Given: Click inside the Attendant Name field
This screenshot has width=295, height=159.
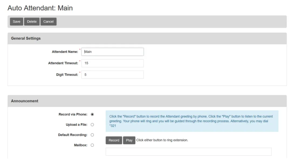Looking at the screenshot, I should coord(112,51).
